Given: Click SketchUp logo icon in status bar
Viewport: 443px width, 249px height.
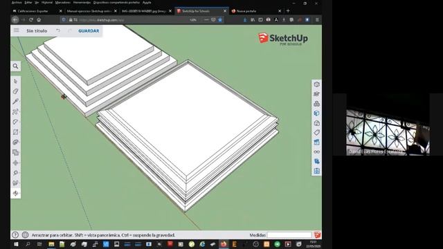Looking at the screenshot, I should point(317,235).
